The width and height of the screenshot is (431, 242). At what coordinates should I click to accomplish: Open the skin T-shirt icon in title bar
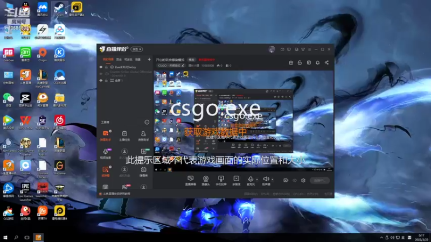click(x=303, y=49)
